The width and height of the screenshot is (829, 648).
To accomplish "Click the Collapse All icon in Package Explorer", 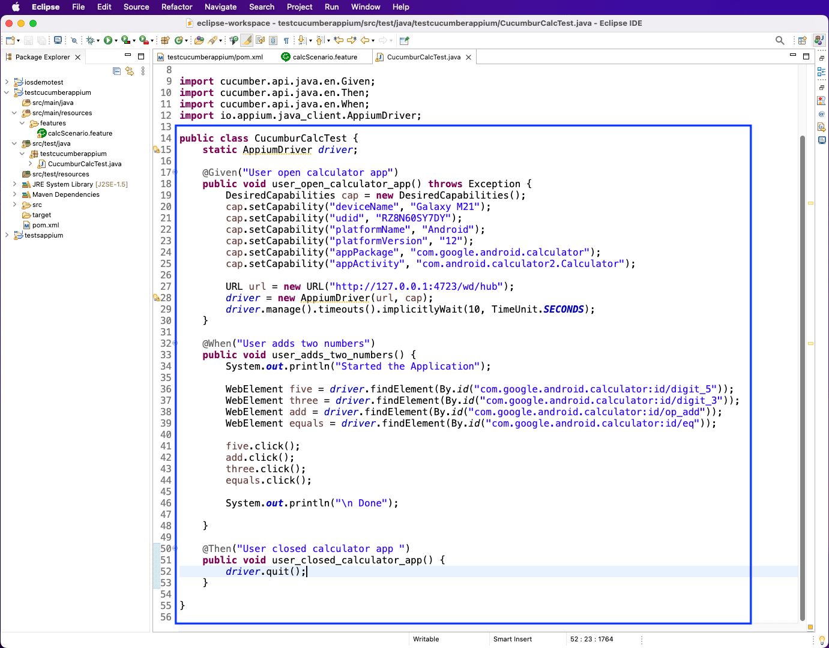I will coord(116,71).
